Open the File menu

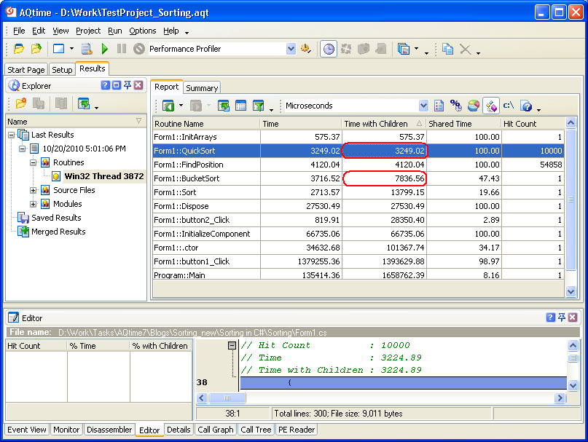pyautogui.click(x=19, y=31)
